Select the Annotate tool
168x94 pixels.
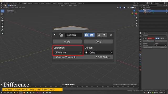point(2,30)
